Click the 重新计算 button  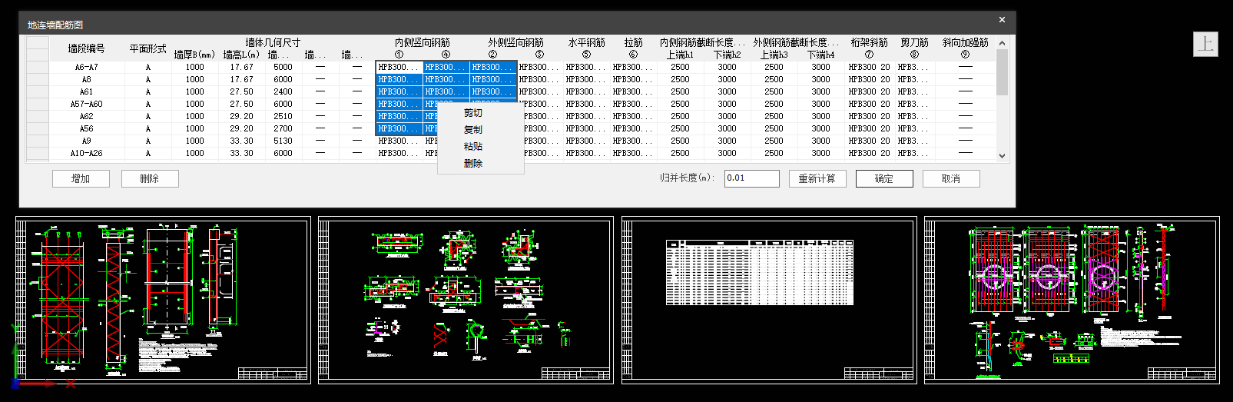coord(817,178)
